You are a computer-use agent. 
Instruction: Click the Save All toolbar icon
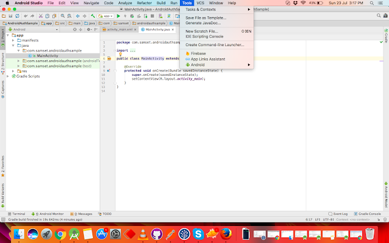pos(10,16)
